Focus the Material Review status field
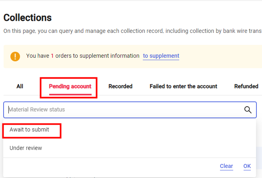Image resolution: width=262 pixels, height=178 pixels. point(120,109)
